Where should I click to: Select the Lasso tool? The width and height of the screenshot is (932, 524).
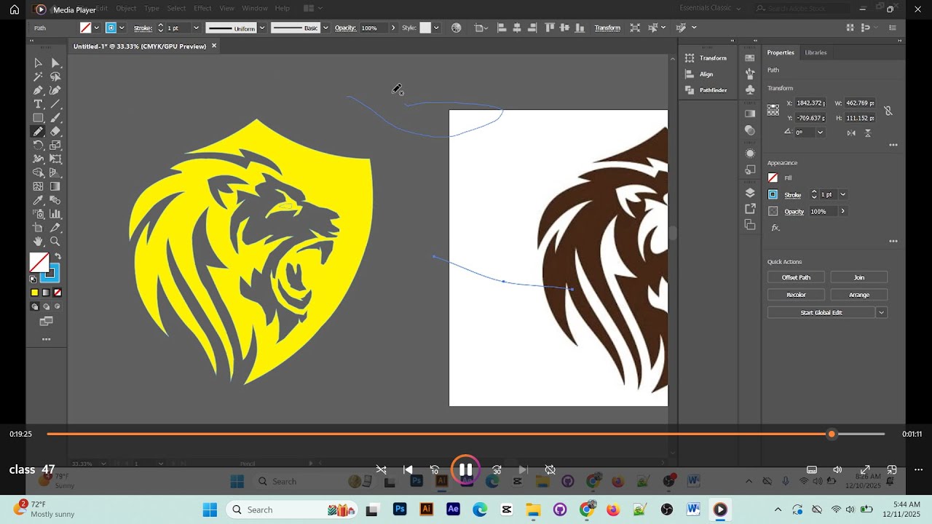tap(55, 76)
